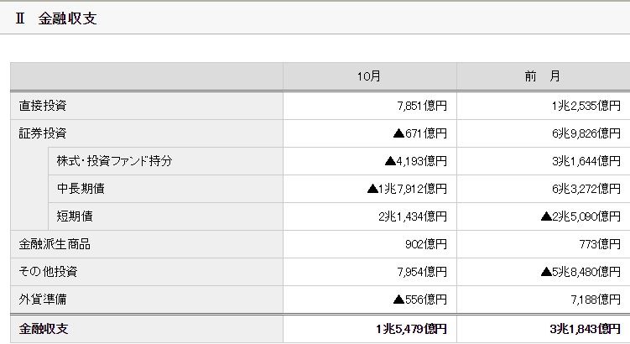Select the 前月 column header

tap(543, 76)
